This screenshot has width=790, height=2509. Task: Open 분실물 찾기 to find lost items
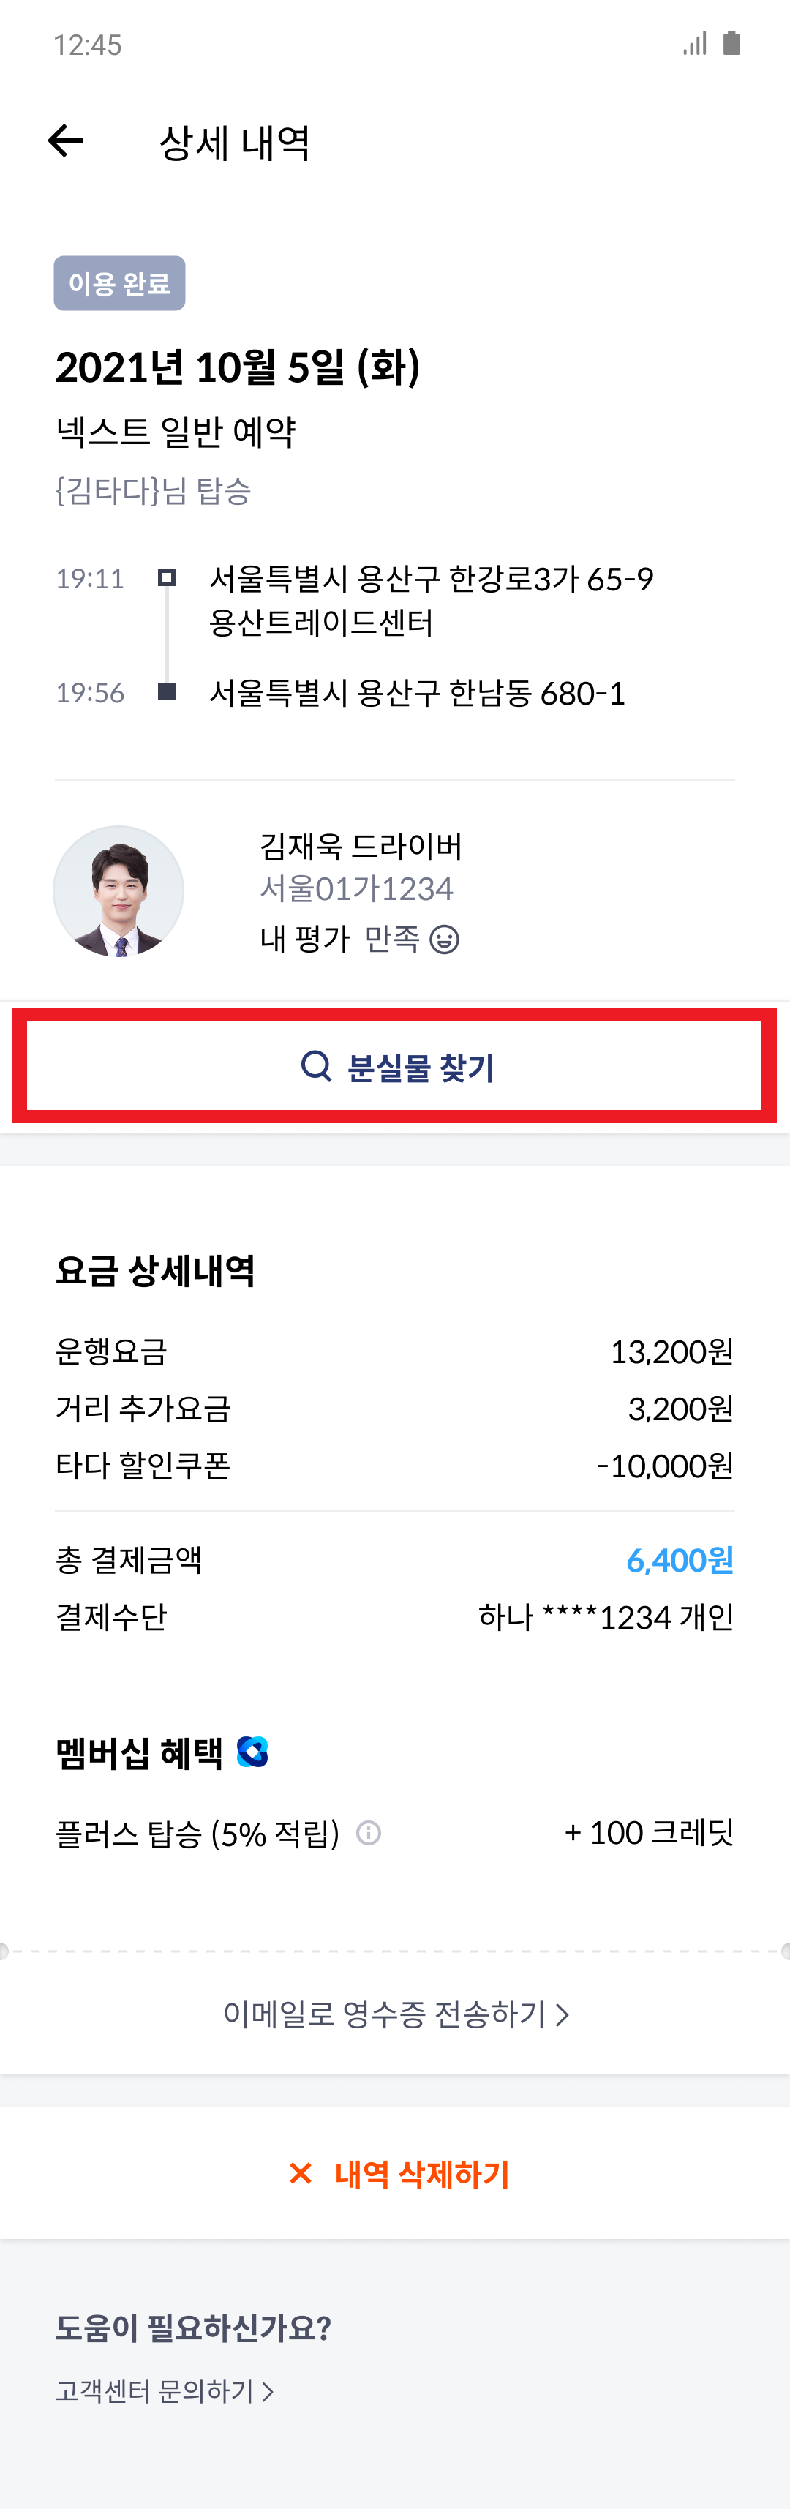tap(394, 1068)
